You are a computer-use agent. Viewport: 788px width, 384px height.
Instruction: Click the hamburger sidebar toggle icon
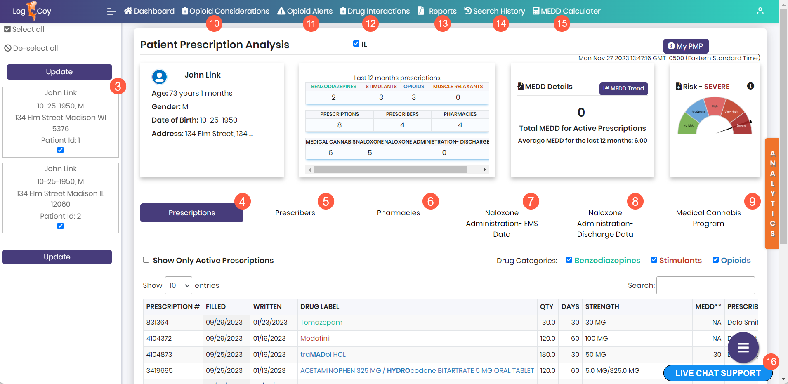[x=111, y=12]
